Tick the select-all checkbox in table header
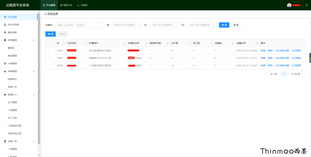311x157 pixels. click(50, 43)
